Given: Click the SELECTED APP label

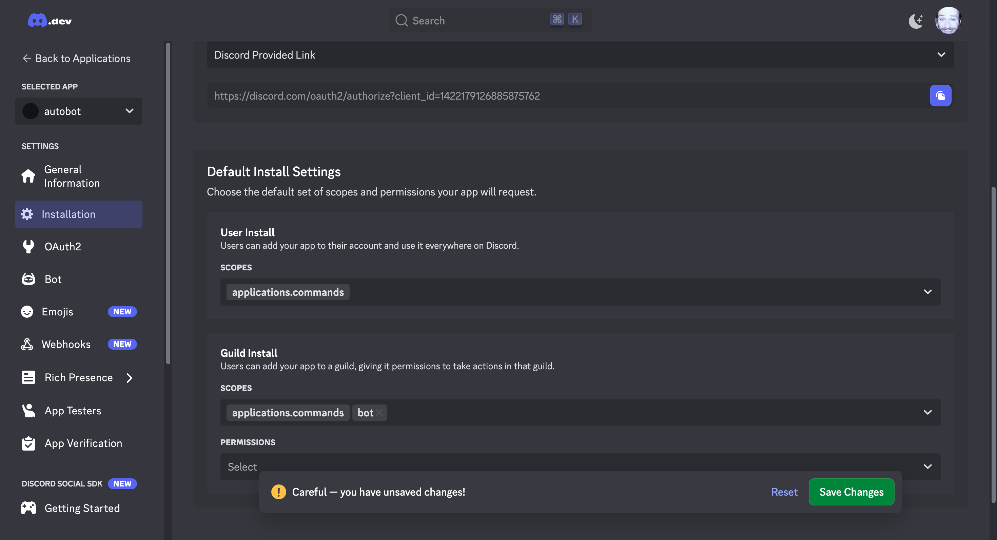Looking at the screenshot, I should tap(50, 87).
